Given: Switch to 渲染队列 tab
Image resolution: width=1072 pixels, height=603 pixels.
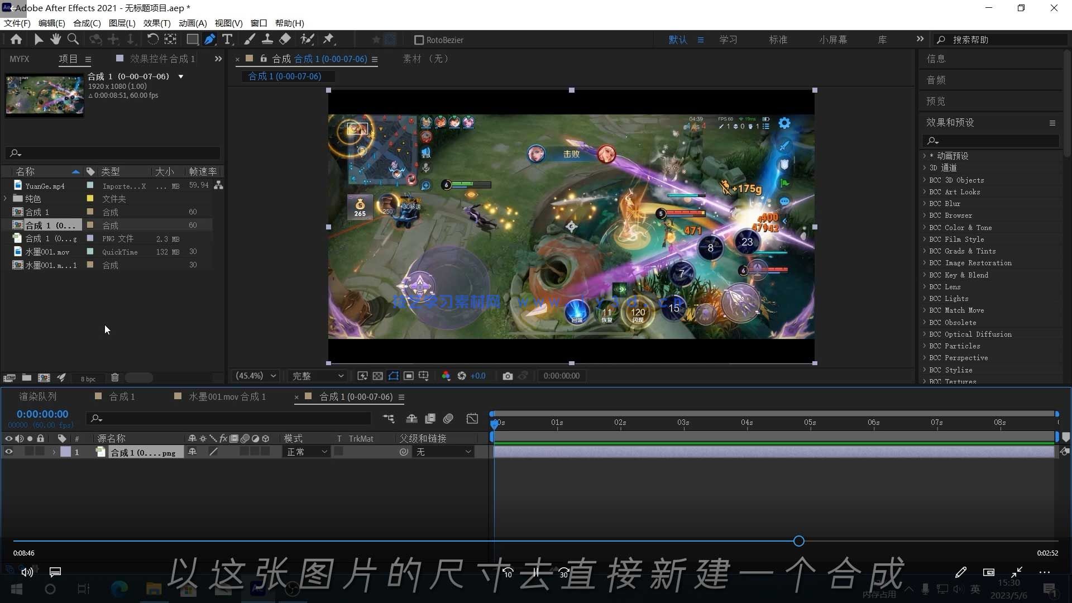Looking at the screenshot, I should 38,397.
